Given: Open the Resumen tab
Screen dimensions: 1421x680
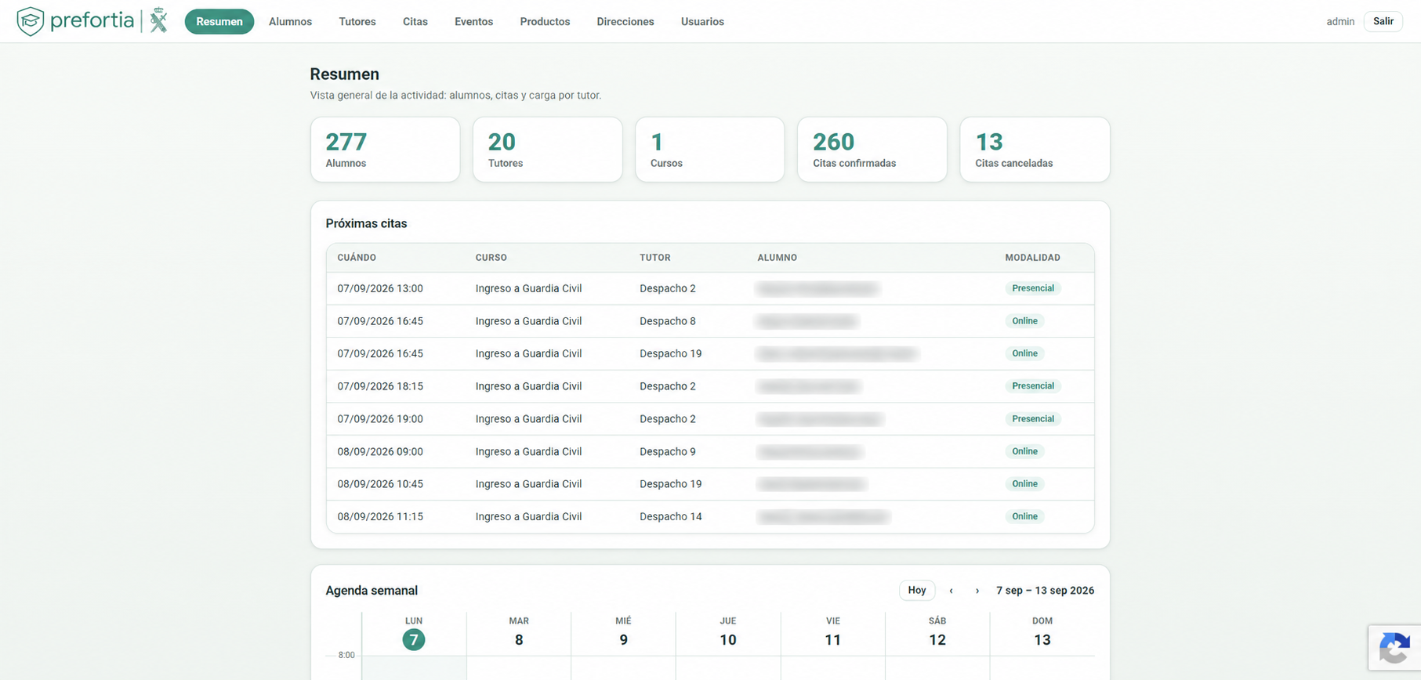Looking at the screenshot, I should click(219, 22).
